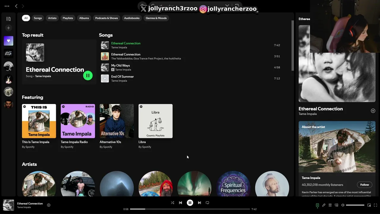Screen dimensions: 380x214
Task: Open the rabbit cover sidebar item
Action: click(8, 79)
